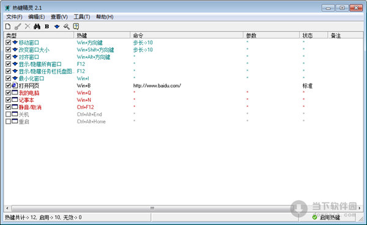Click the window icon beside 记事本
This screenshot has width=367, height=225.
(x=15, y=100)
